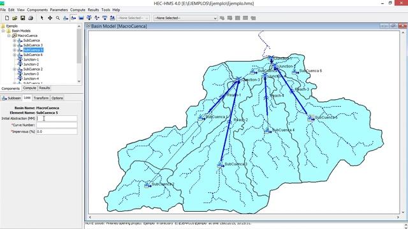Switch to the Results tab in explorer

(x=45, y=88)
